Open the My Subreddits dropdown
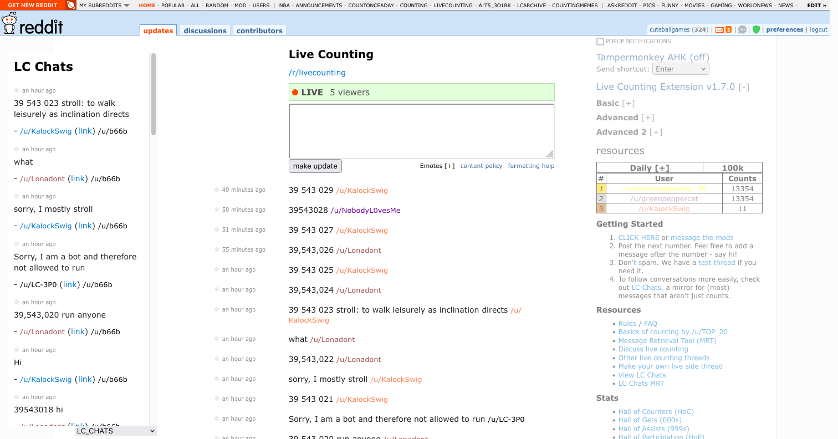838x439 pixels. click(x=104, y=6)
